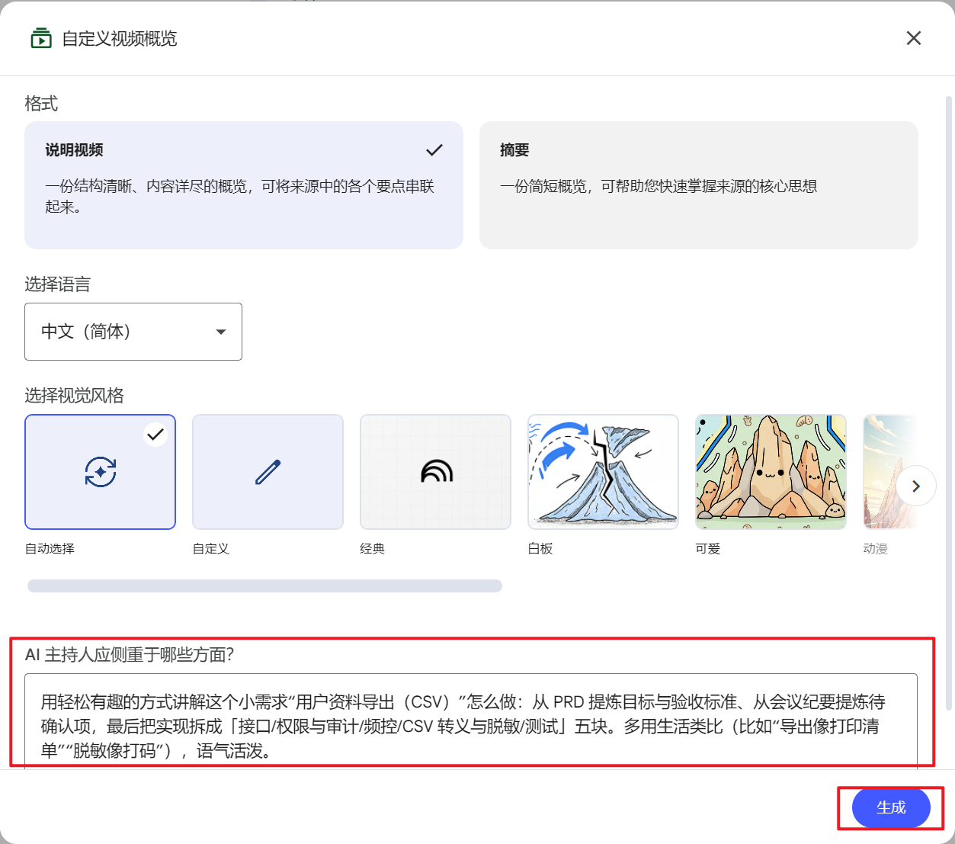
Task: Click the 自动选择 label text
Action: [50, 549]
